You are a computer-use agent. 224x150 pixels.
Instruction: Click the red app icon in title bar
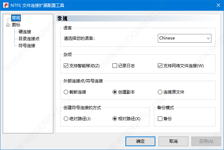click(x=6, y=5)
